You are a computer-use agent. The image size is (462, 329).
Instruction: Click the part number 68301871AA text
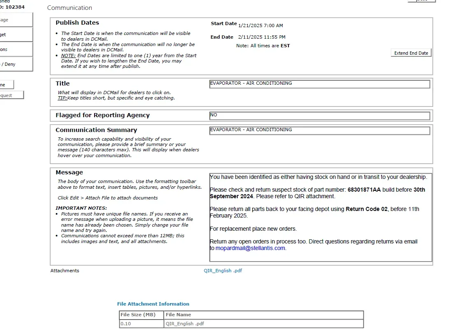(x=364, y=190)
